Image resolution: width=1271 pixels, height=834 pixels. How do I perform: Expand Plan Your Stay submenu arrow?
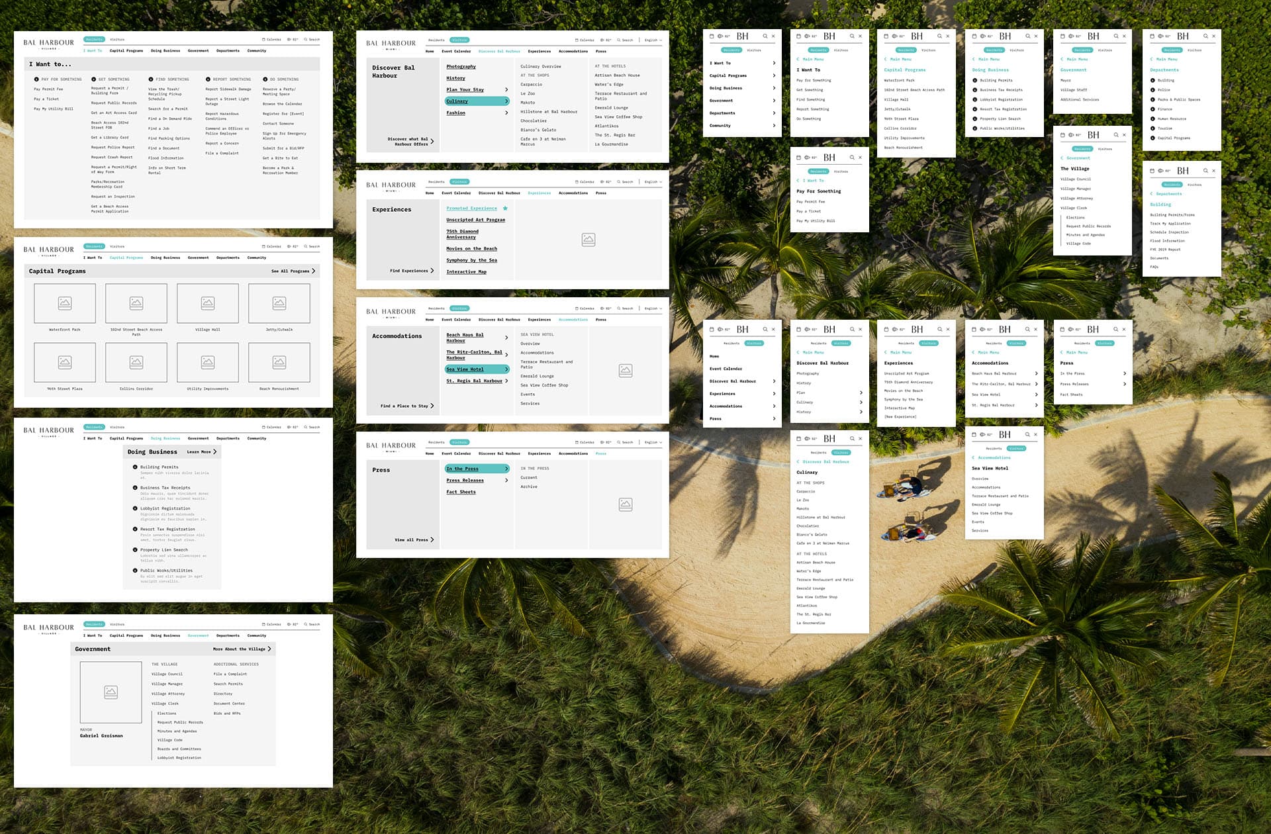tap(506, 90)
